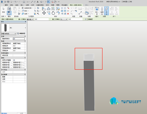Select the Mirror Pick Axis tool
This screenshot has width=147, height=114.
(53, 9)
